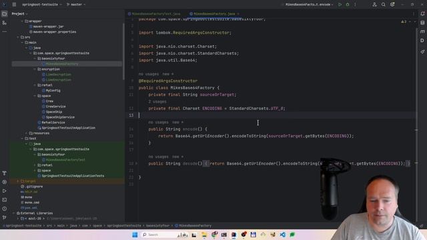427x240 pixels.
Task: Run the MikesBase64 encode configuration
Action: point(340,5)
